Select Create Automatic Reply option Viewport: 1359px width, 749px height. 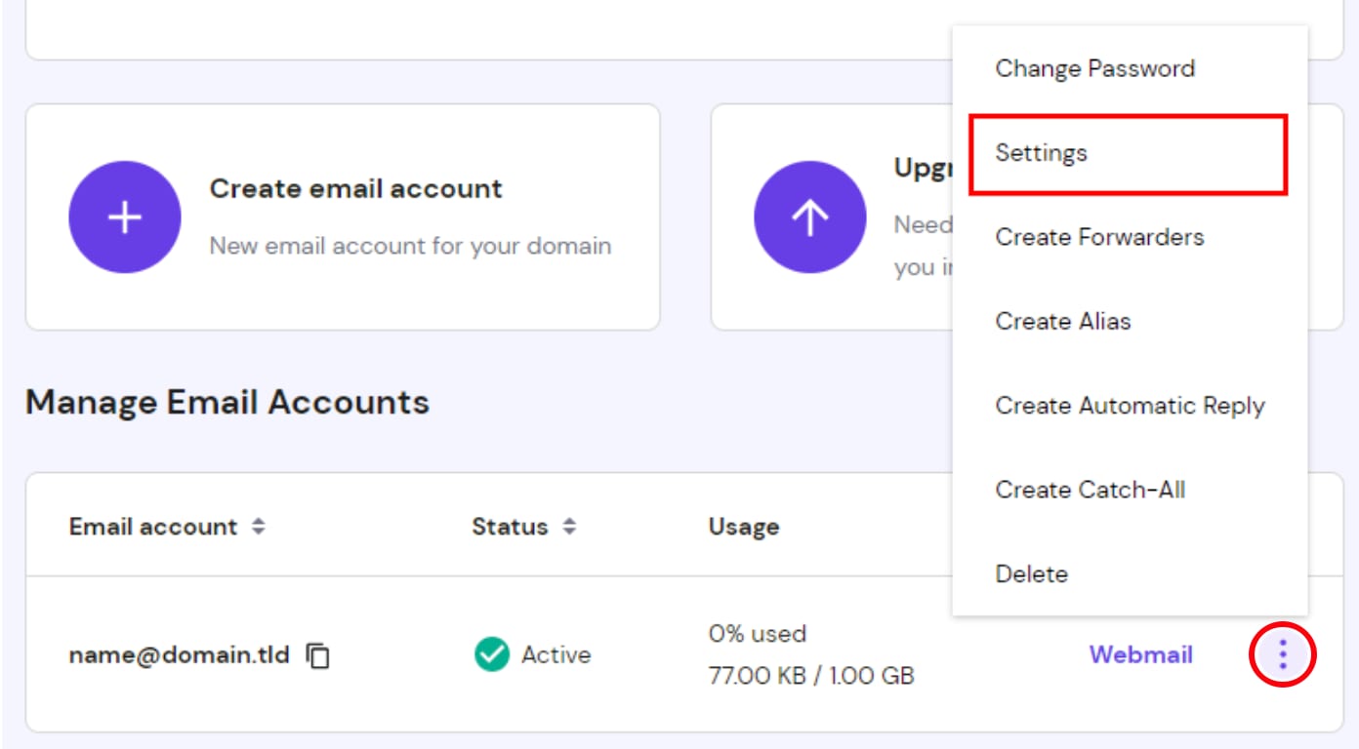[1131, 405]
